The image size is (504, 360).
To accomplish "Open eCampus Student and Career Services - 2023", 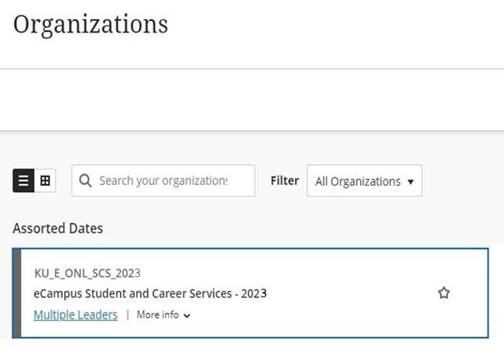I will [x=150, y=293].
